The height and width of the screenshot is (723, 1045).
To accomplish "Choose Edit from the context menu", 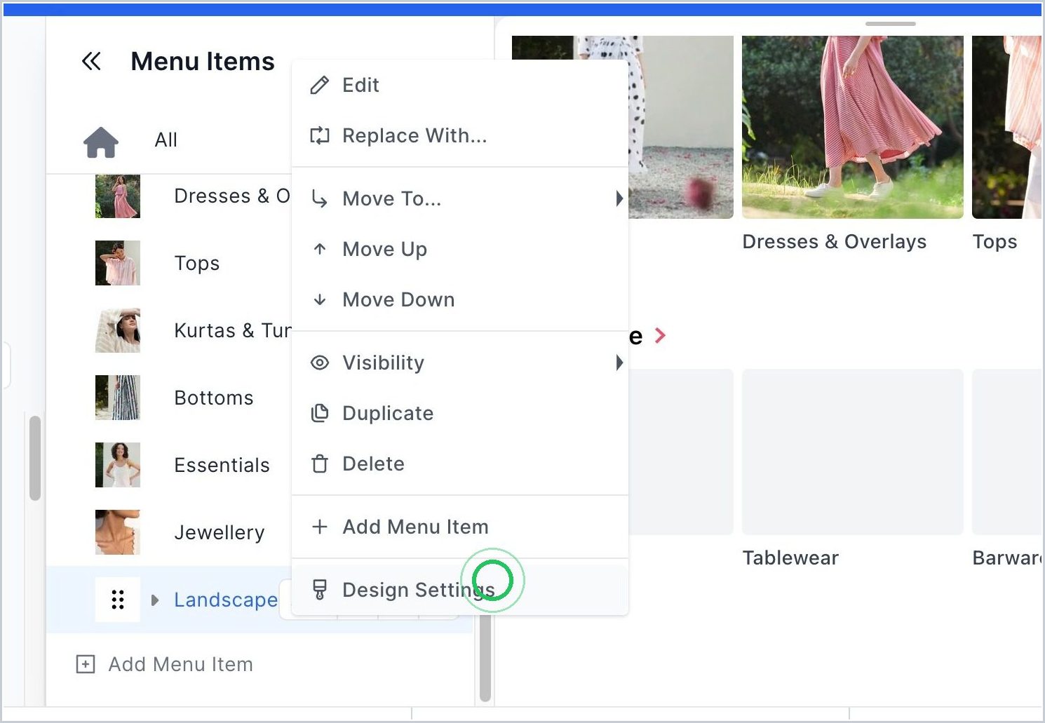I will (x=460, y=85).
